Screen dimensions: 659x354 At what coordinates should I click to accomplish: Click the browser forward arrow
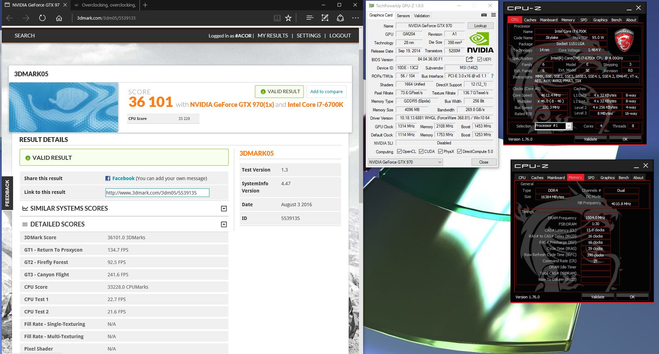26,18
